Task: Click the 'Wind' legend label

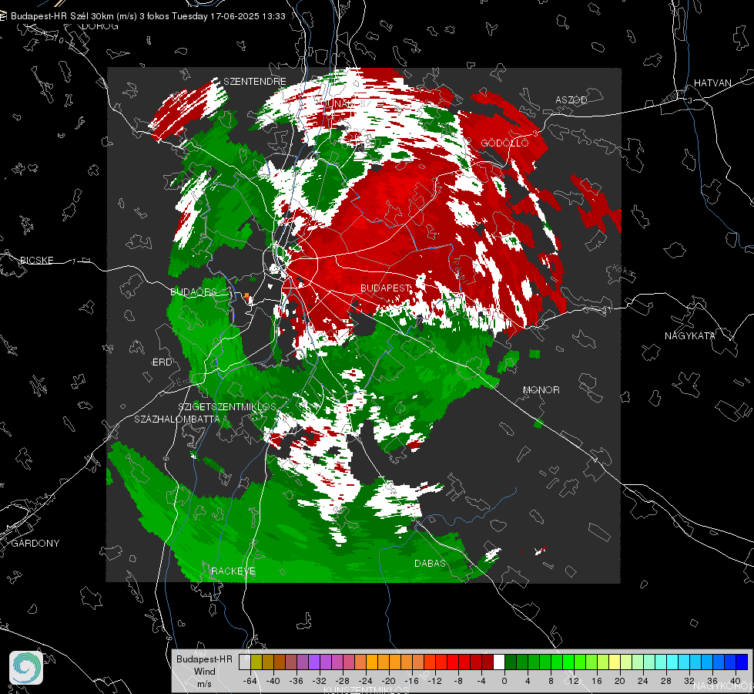Action: 204,672
